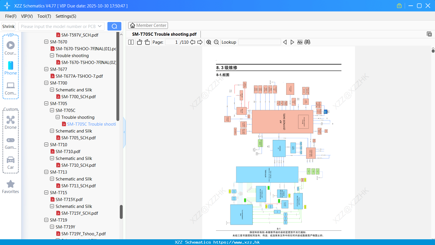Open model number dropdown arrow
The height and width of the screenshot is (245, 435).
tap(100, 26)
